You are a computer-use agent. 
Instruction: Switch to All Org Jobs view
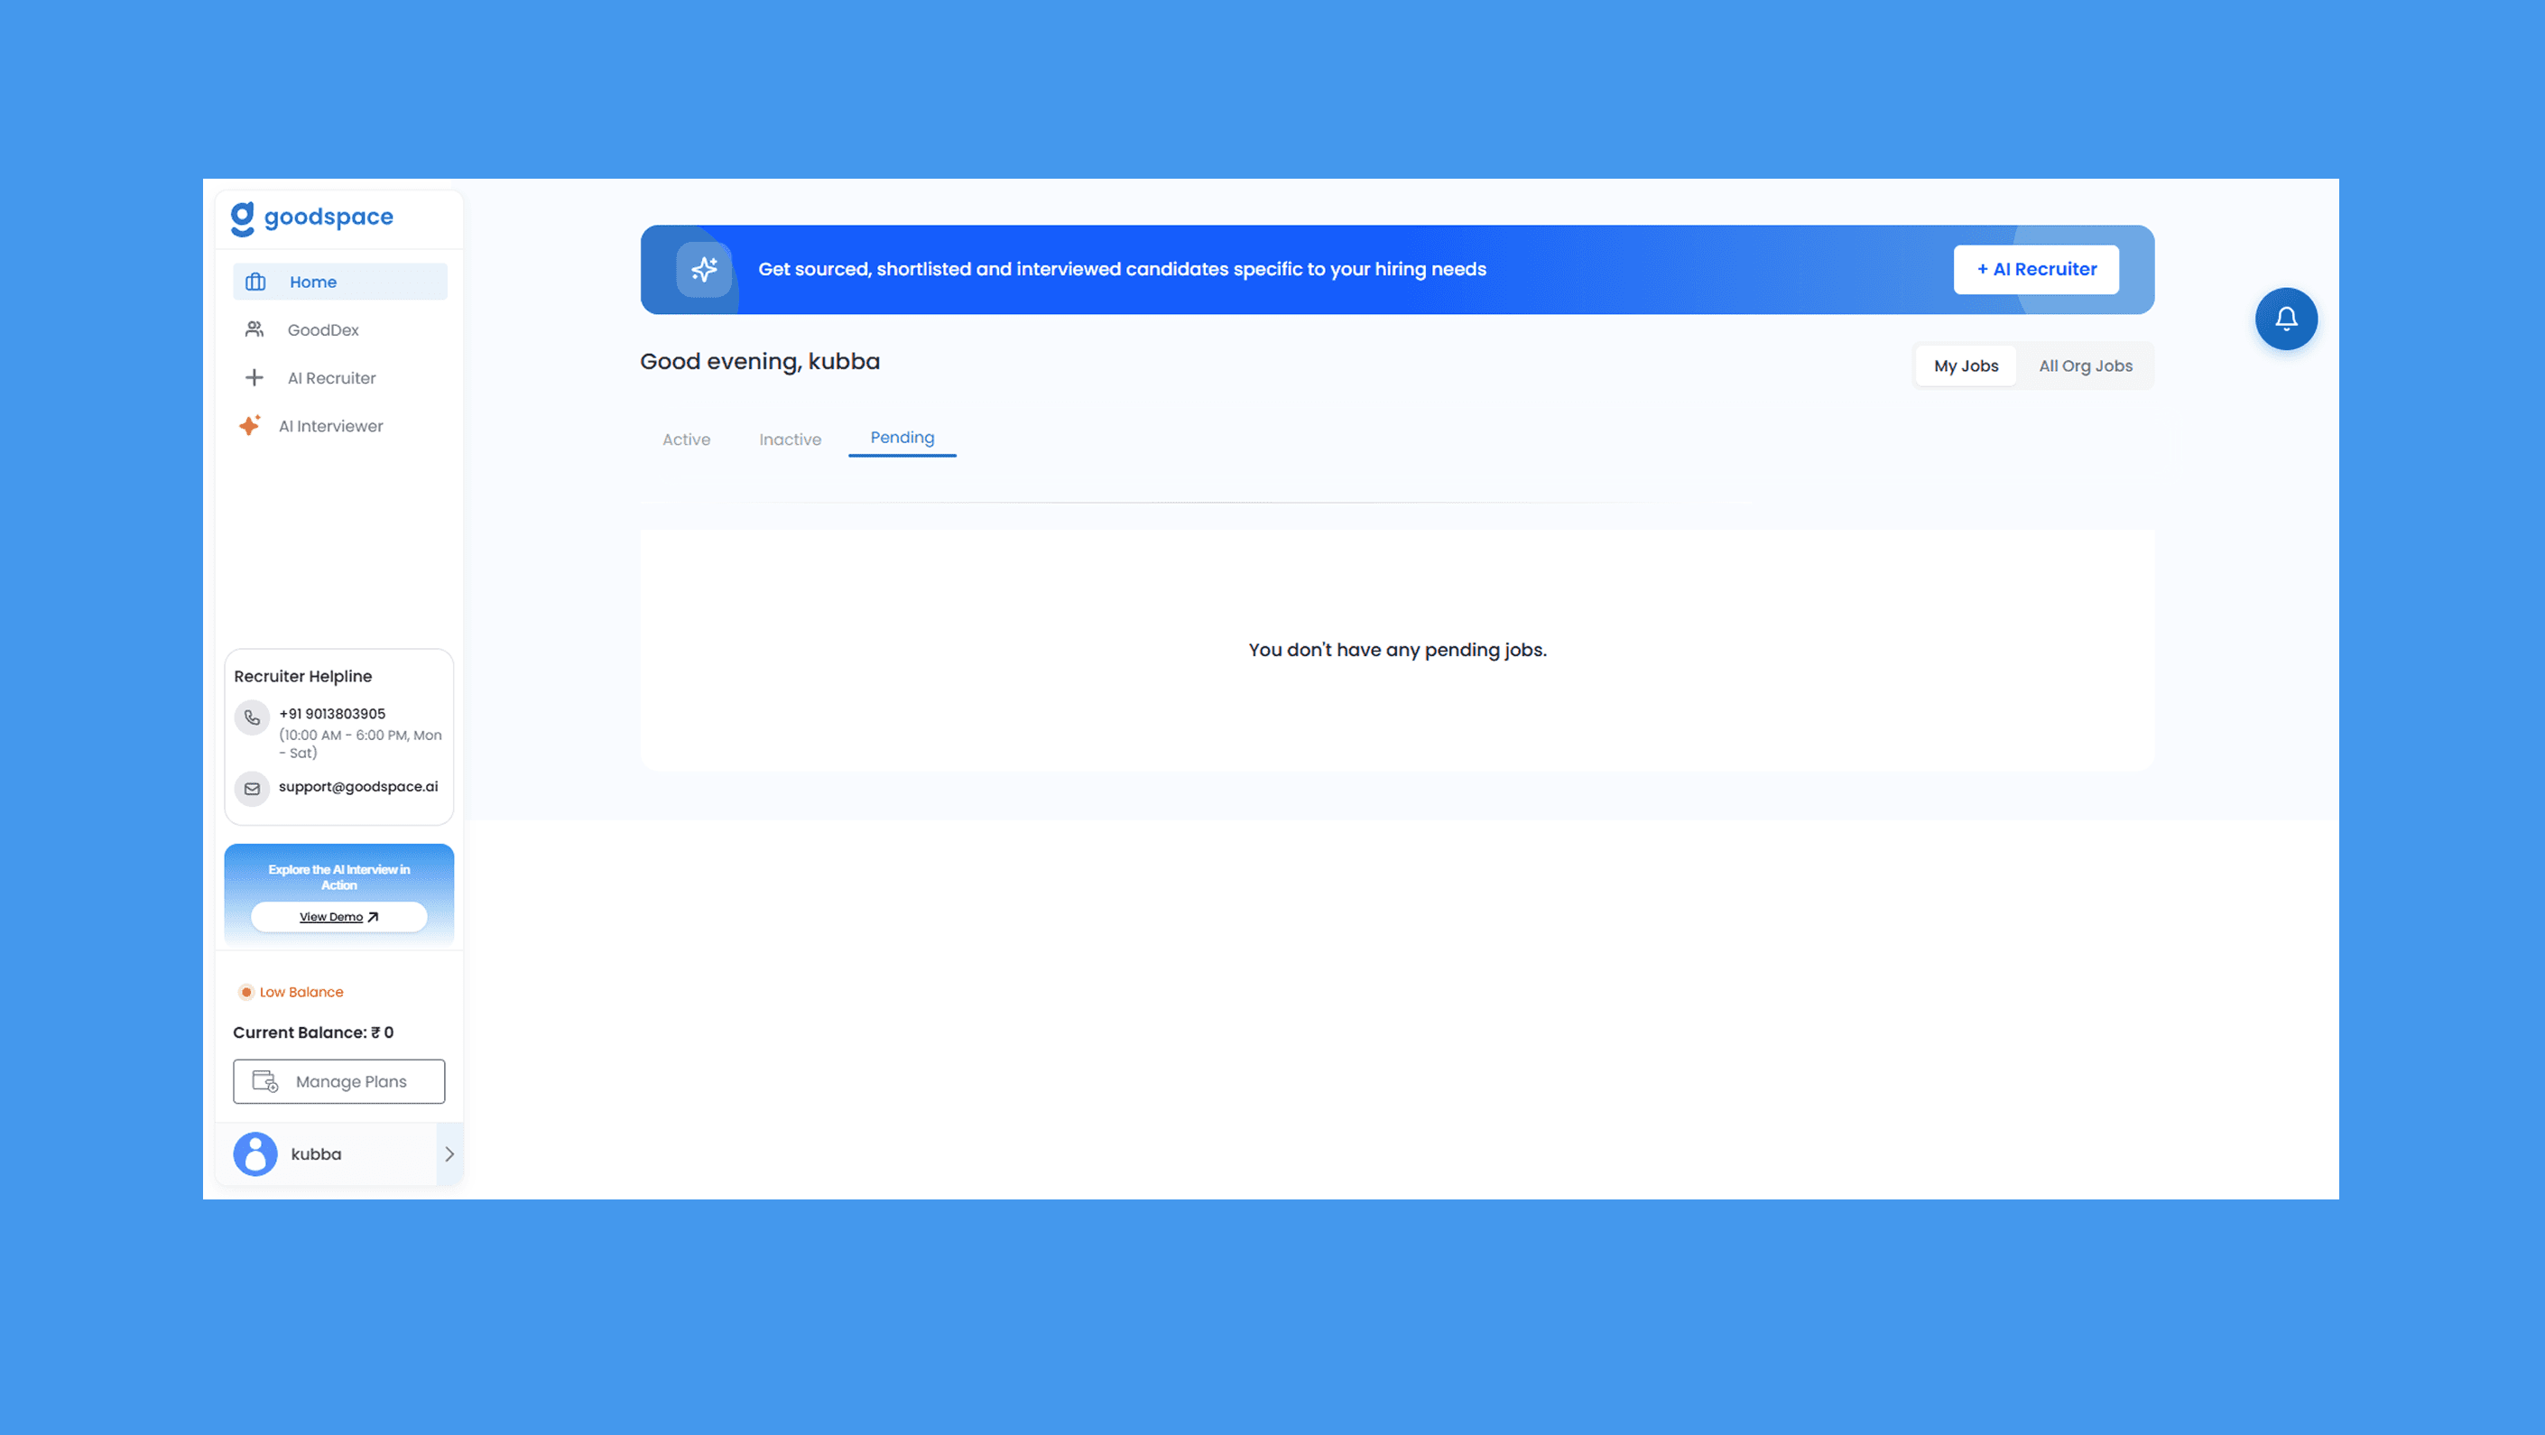point(2085,366)
